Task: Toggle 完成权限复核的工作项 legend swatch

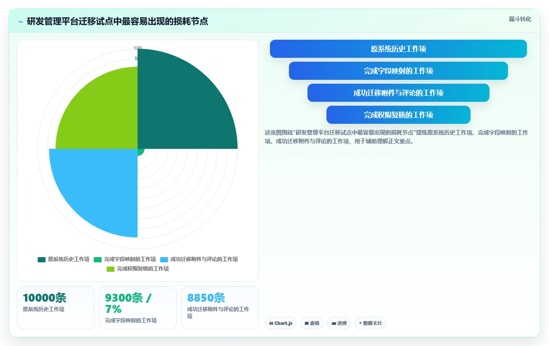Action: (x=110, y=269)
